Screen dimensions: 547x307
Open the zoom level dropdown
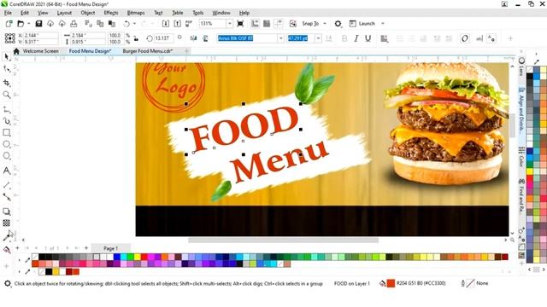click(229, 24)
